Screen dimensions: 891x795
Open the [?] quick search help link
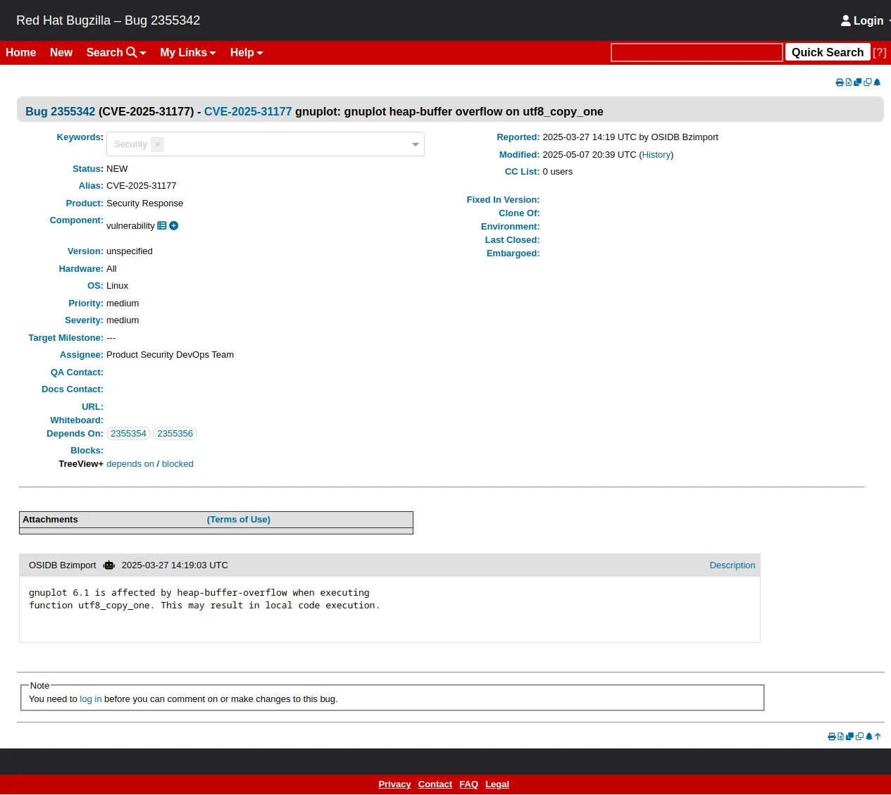tap(880, 52)
